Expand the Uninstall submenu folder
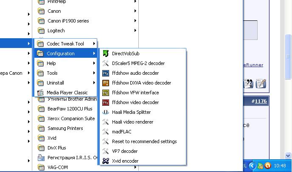292x172 pixels. (55, 83)
